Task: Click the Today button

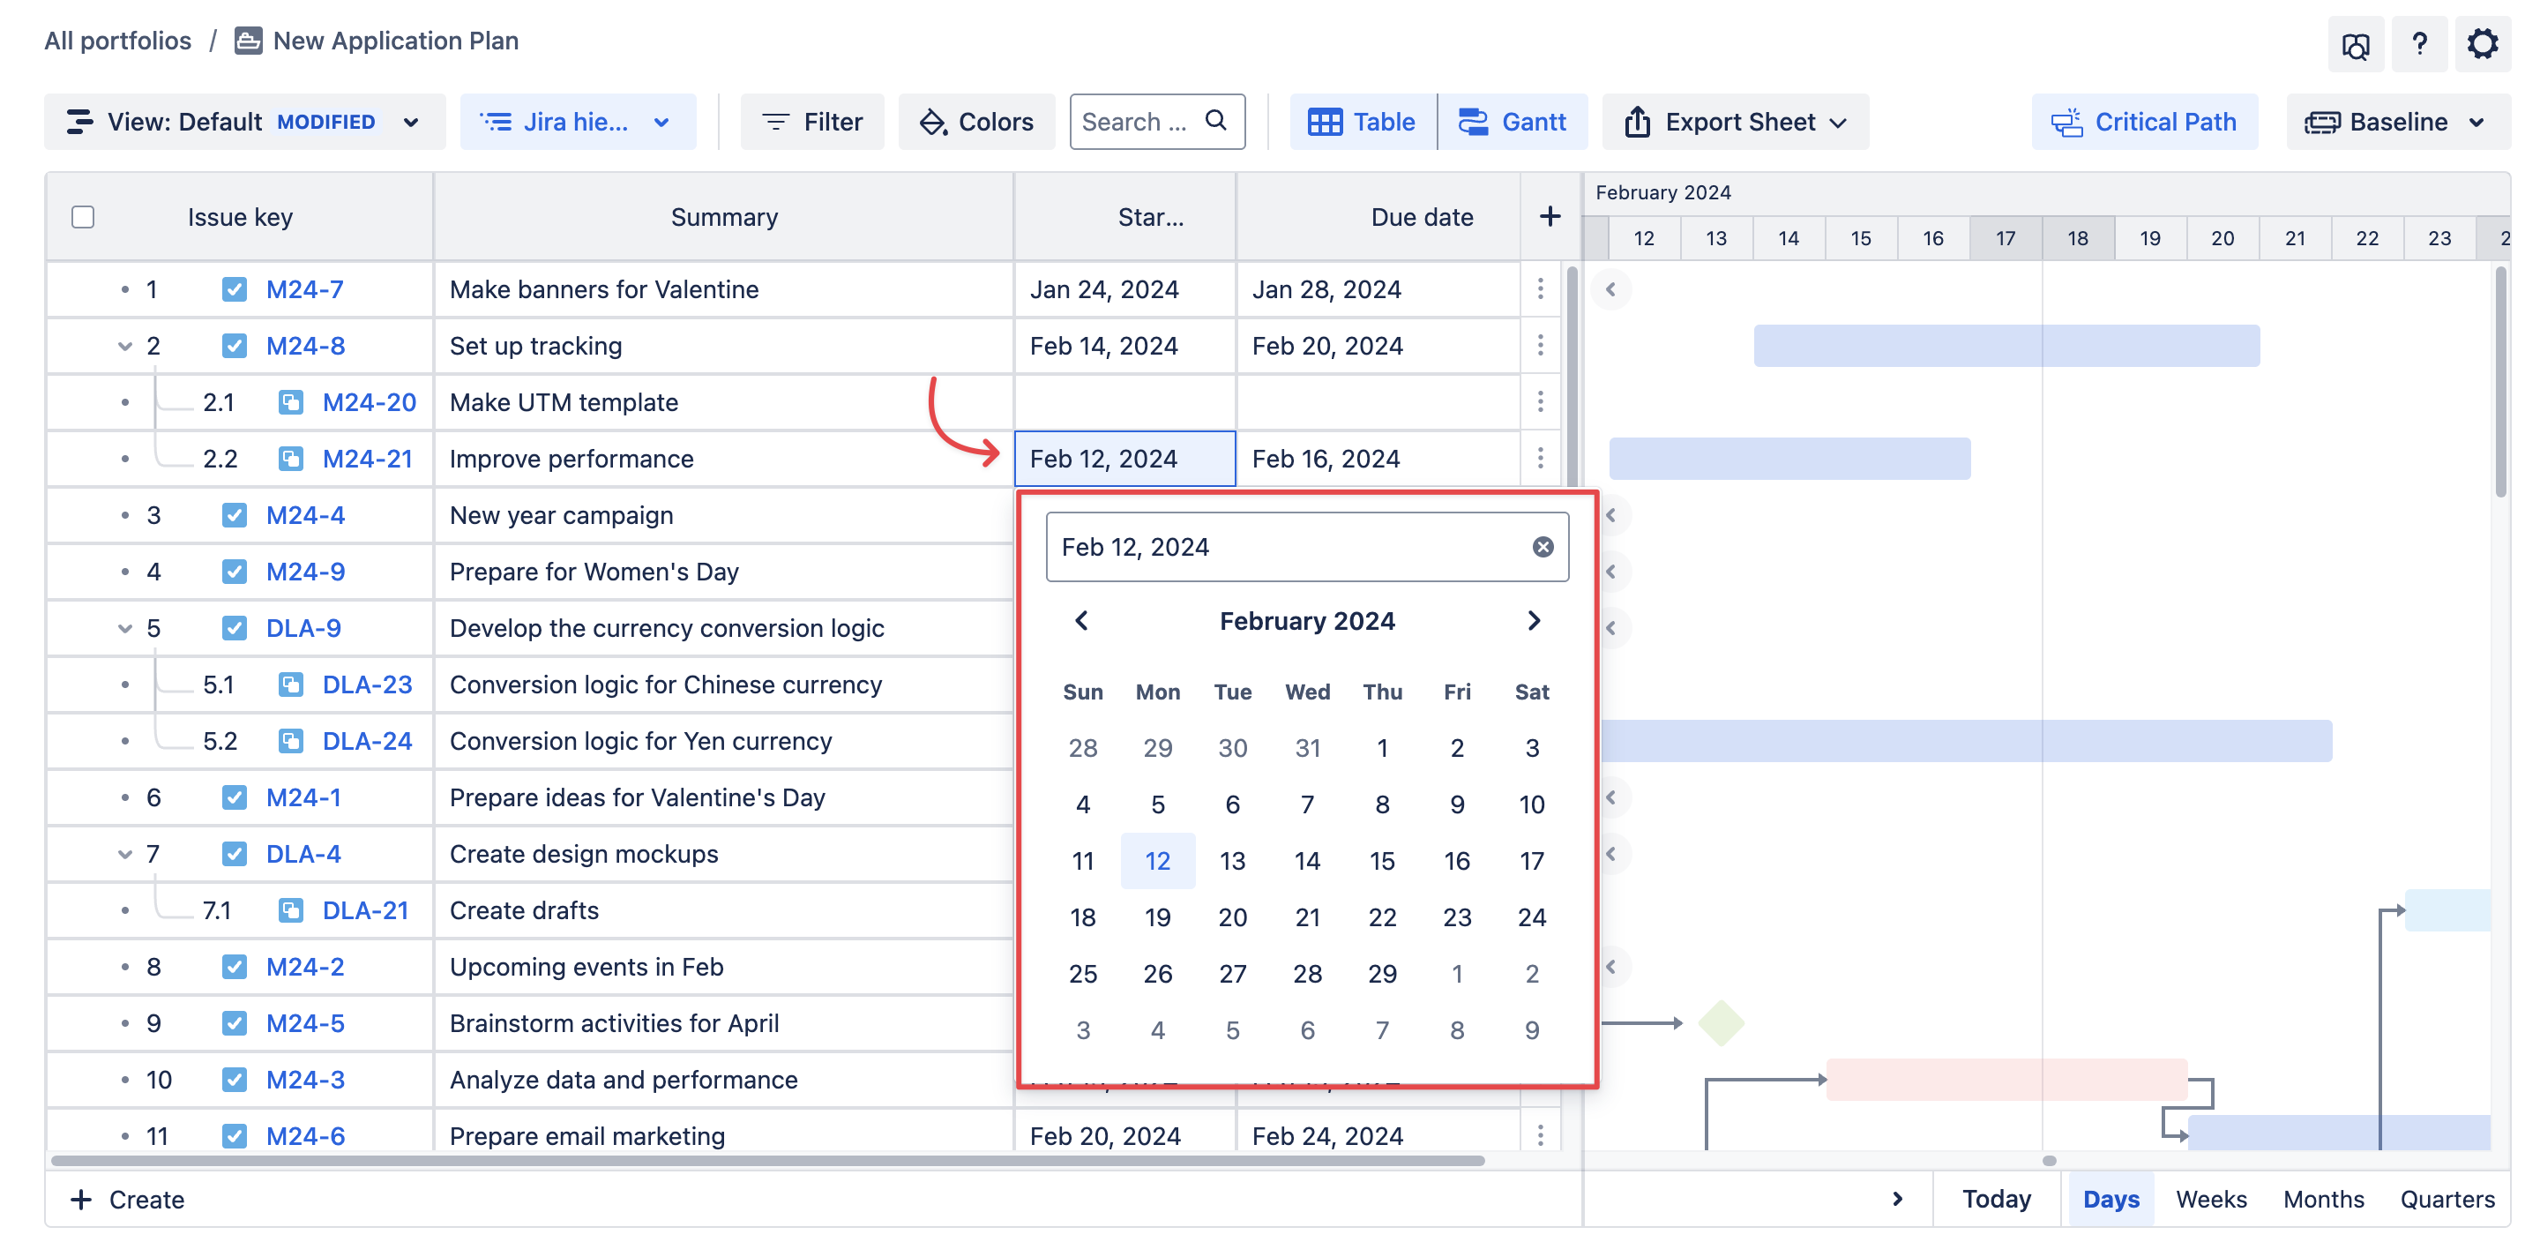Action: coord(1996,1199)
